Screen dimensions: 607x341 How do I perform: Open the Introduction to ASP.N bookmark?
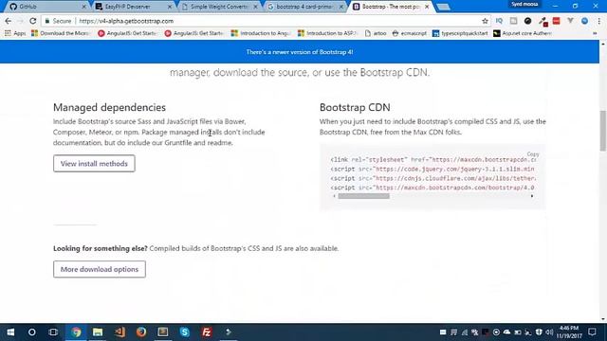point(327,33)
